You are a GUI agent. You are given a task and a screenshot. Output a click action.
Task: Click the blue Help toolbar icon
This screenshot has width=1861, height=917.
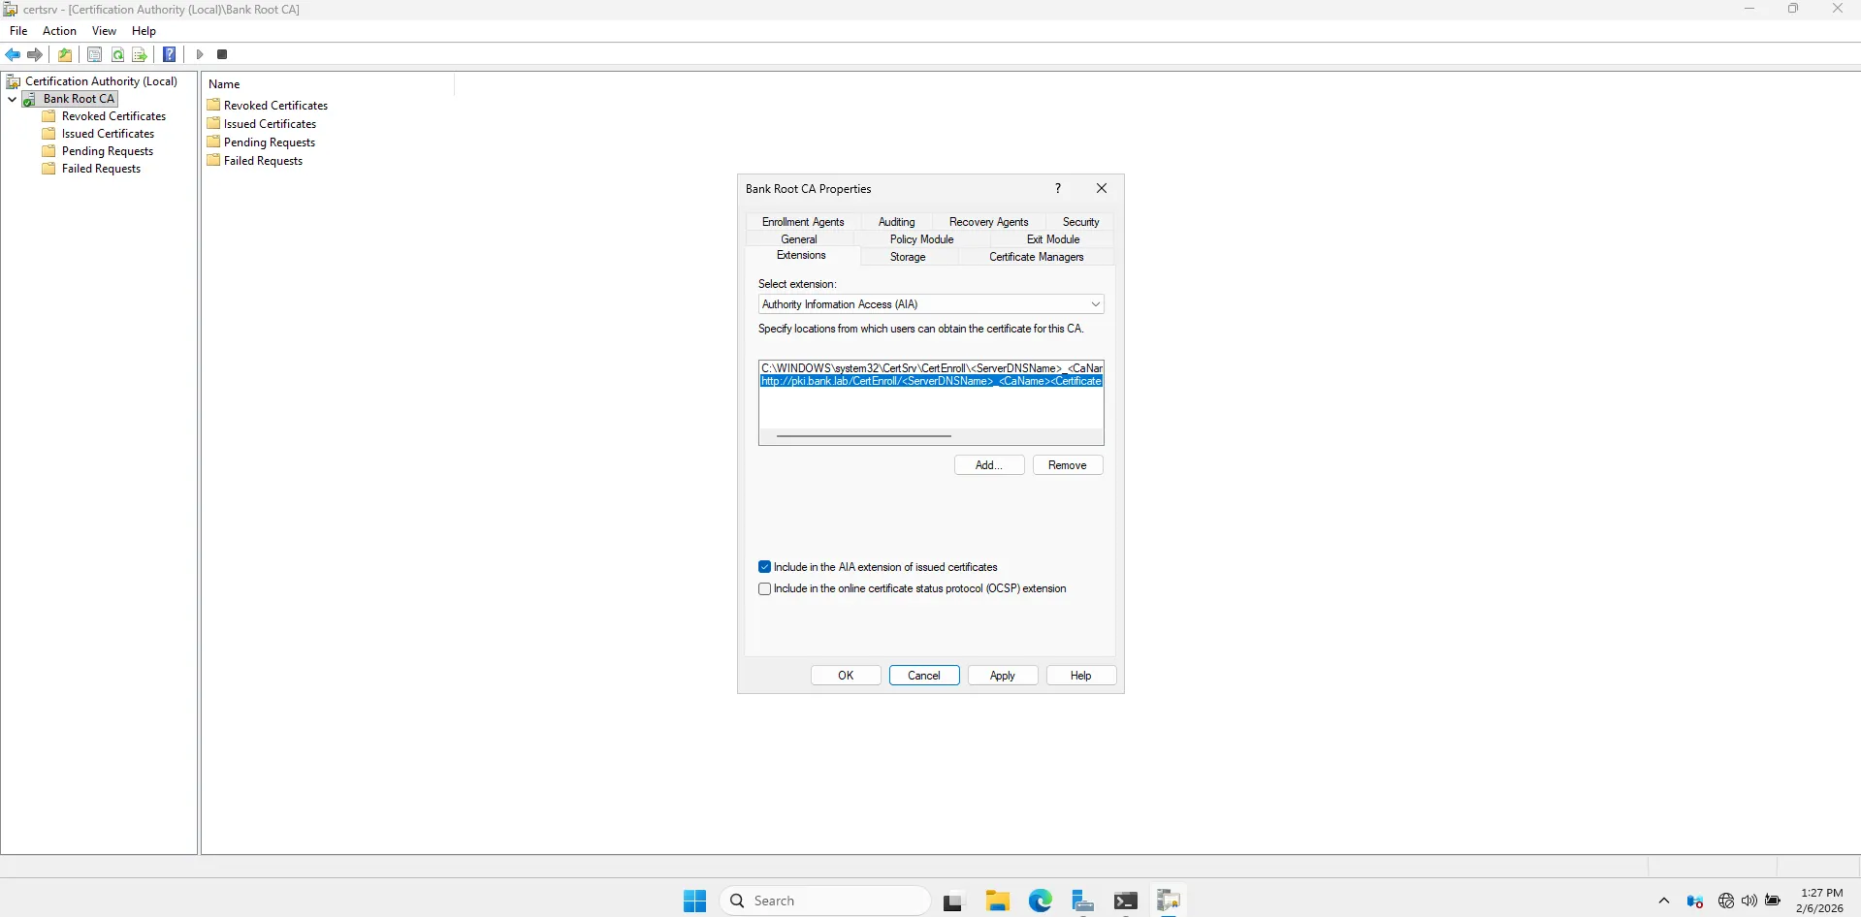(x=169, y=54)
